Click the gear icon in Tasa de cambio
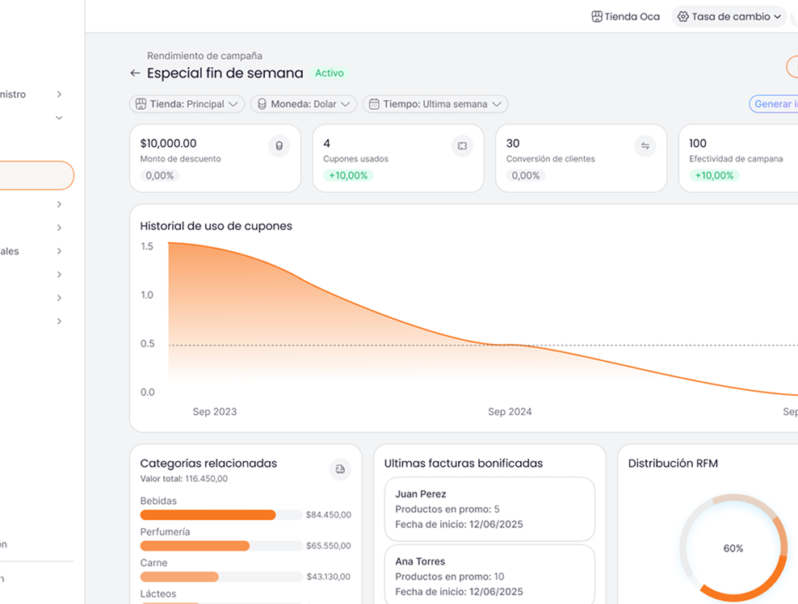798x604 pixels. click(x=683, y=16)
